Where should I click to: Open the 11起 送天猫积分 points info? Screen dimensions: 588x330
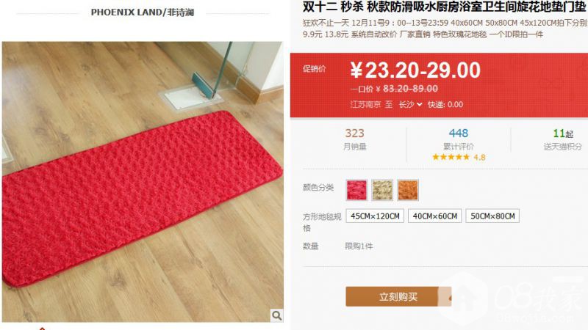click(562, 139)
